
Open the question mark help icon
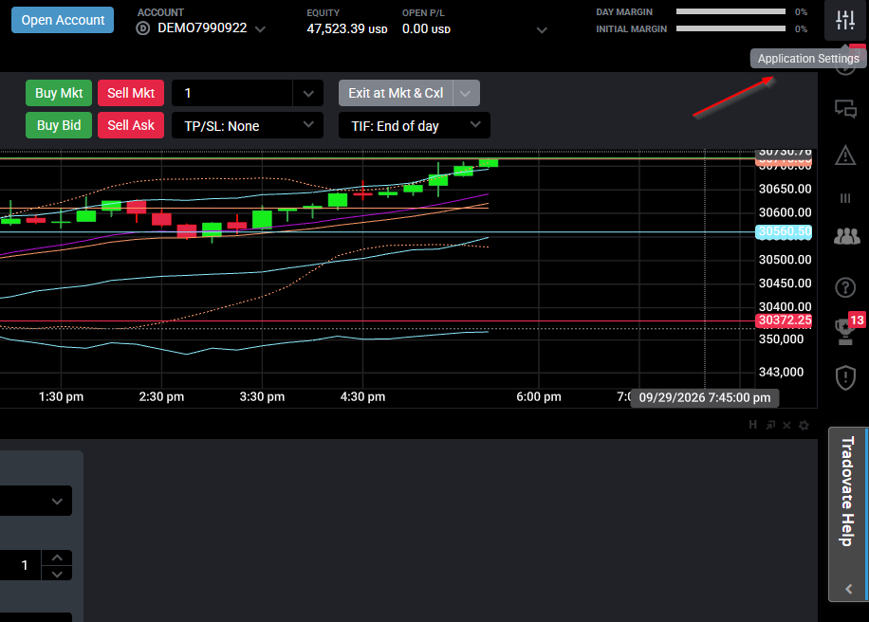coord(845,287)
